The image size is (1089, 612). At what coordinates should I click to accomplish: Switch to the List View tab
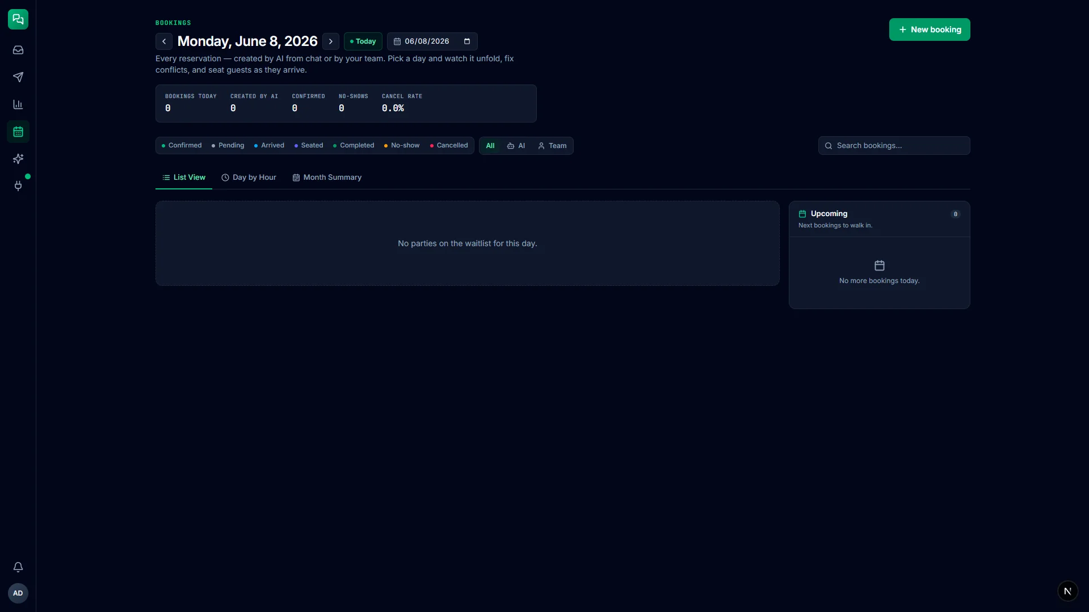point(184,178)
